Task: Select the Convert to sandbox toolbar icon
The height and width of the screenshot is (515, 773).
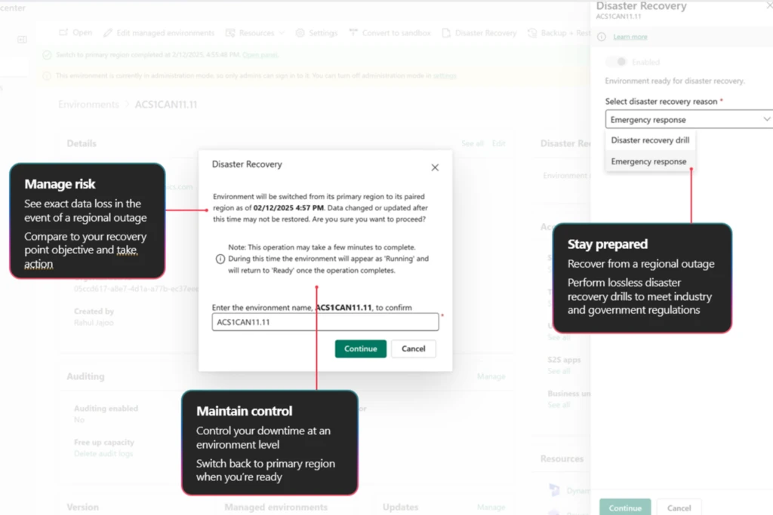Action: pyautogui.click(x=353, y=32)
